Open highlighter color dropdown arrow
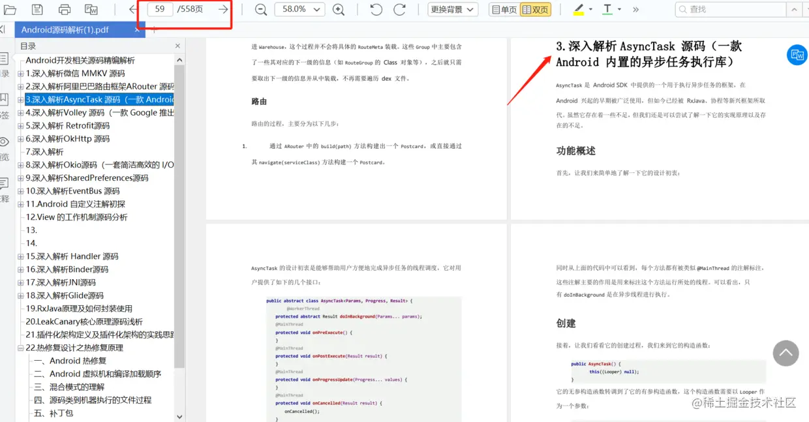809x422 pixels. point(590,9)
